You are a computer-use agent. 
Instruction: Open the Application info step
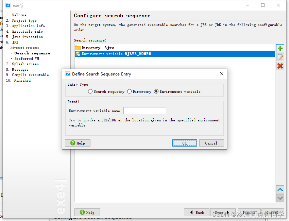(28, 26)
